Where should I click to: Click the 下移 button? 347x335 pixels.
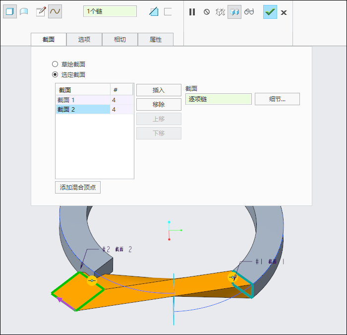click(x=159, y=133)
